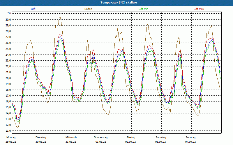Select the 'Sonntag' day label
Image resolution: width=233 pixels, height=145 pixels.
click(x=190, y=137)
